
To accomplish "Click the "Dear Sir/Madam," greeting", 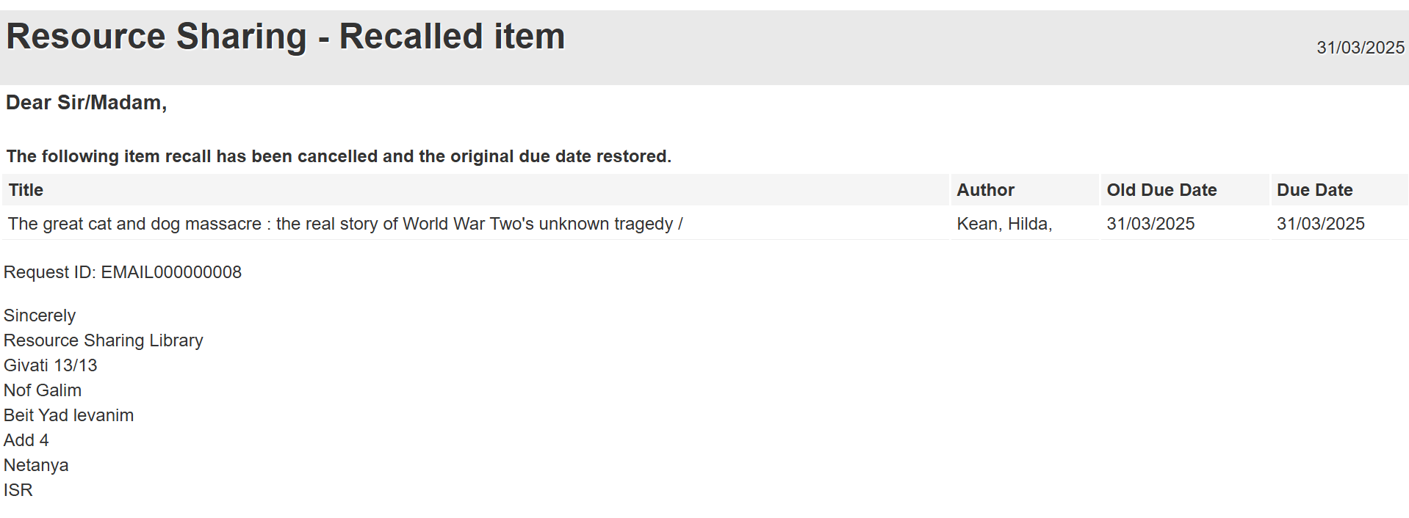I will (x=86, y=103).
